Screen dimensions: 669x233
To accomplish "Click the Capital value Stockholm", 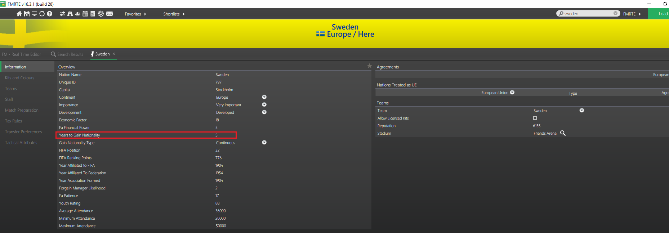I will [x=224, y=90].
